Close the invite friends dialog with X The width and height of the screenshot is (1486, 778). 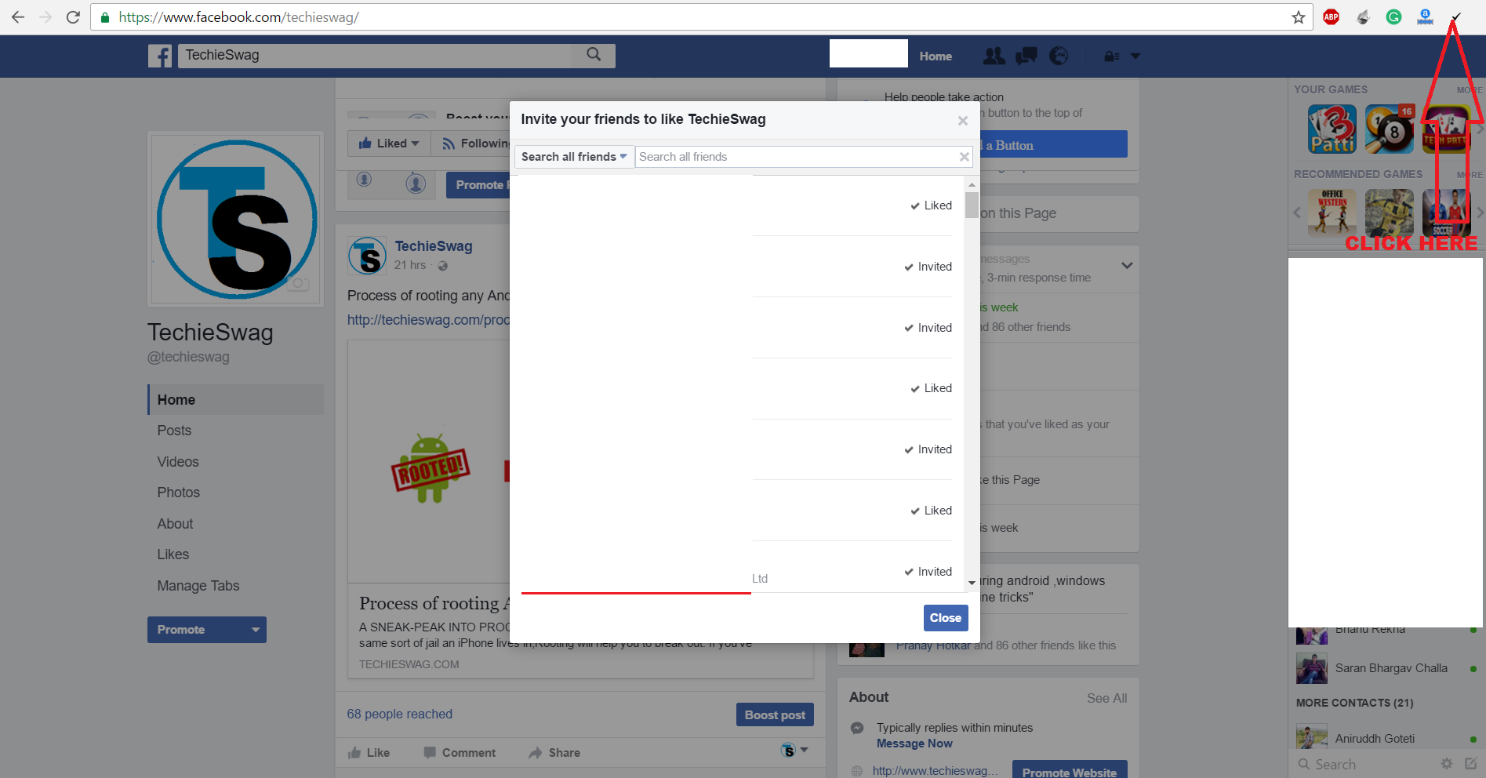963,121
